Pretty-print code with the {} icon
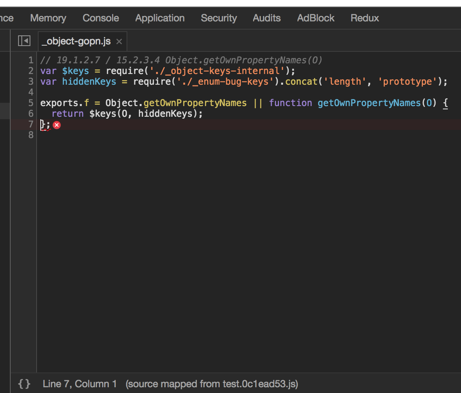The height and width of the screenshot is (393, 461). (24, 384)
